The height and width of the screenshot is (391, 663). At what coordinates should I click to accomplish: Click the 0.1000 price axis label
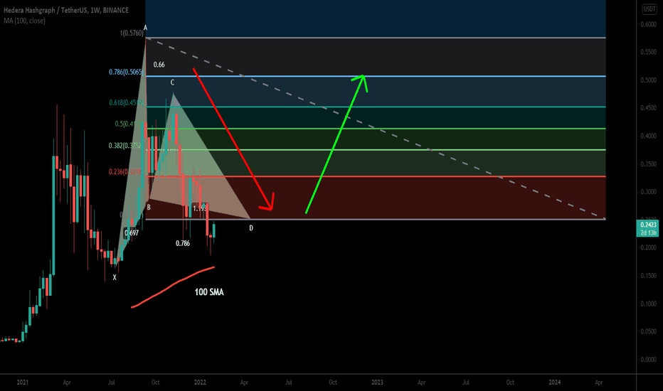point(648,304)
